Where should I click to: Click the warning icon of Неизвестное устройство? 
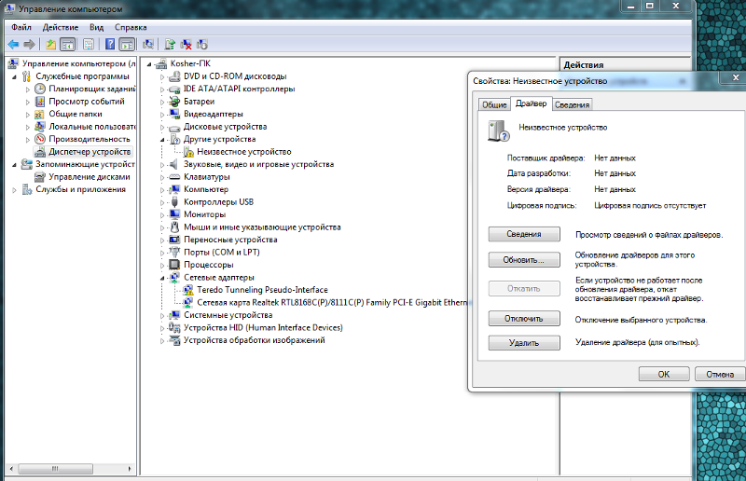[x=188, y=152]
